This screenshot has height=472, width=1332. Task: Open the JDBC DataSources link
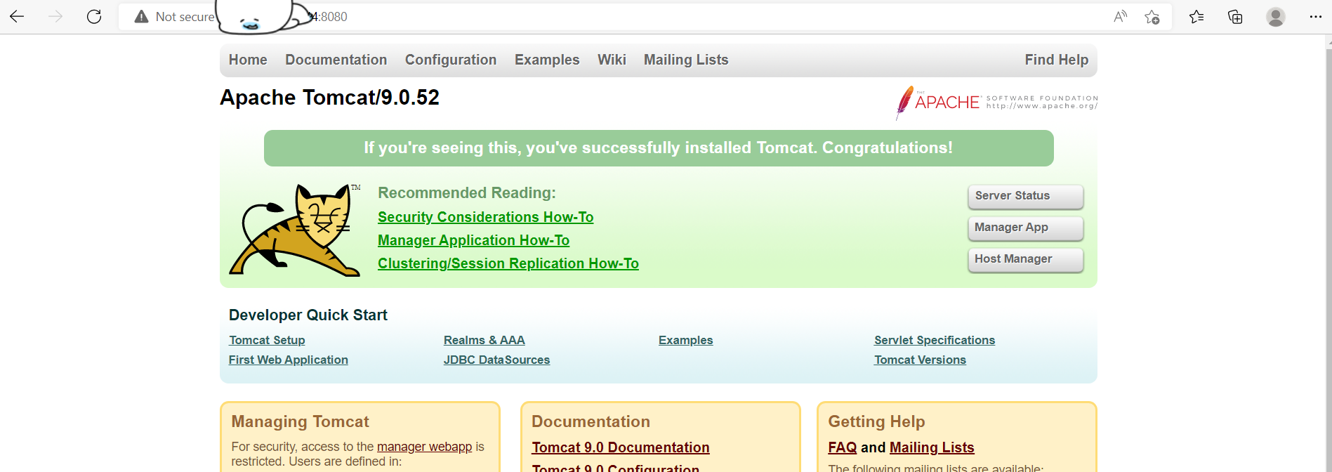(497, 360)
